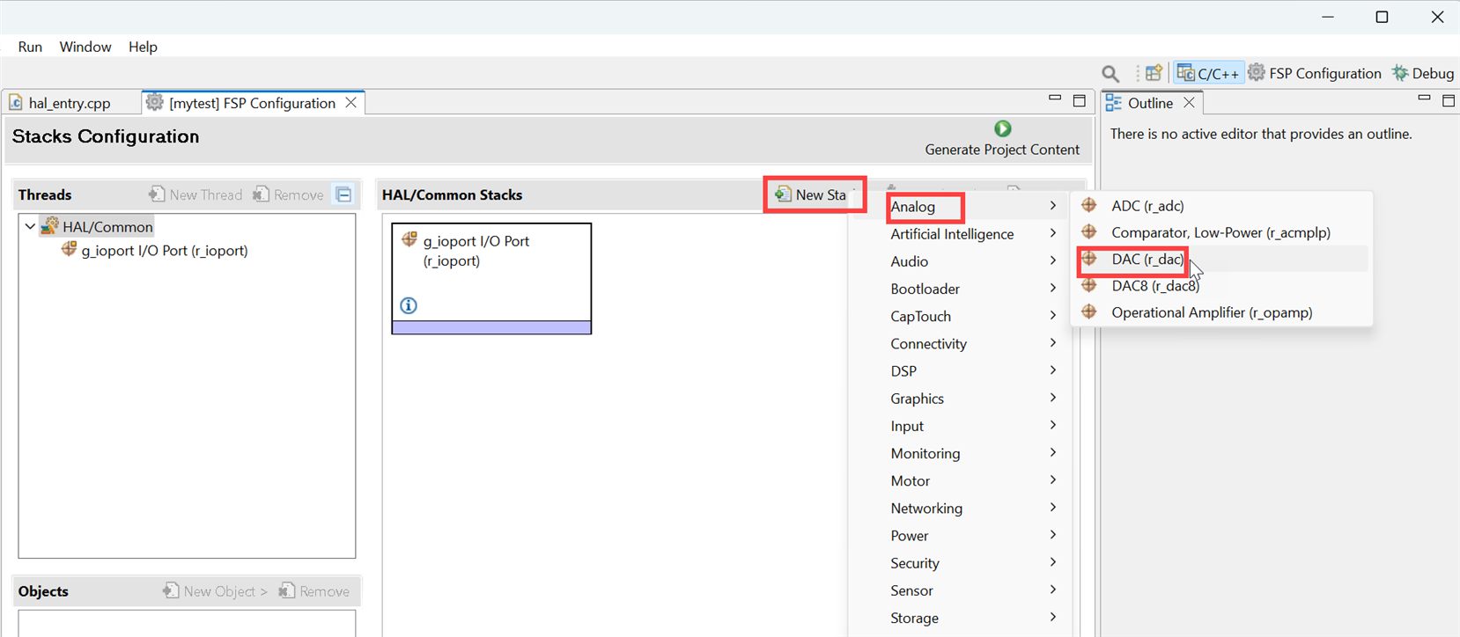Expand the Storage submenu

[959, 618]
